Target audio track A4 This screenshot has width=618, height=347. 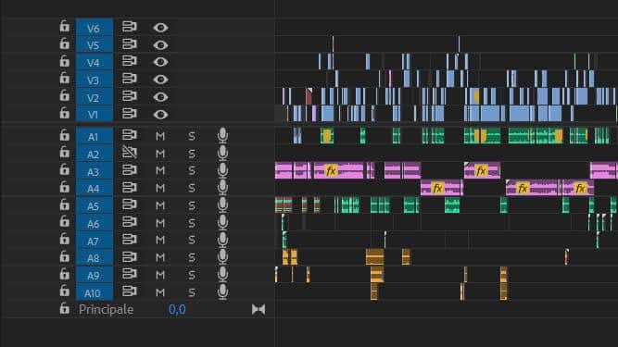(x=95, y=188)
